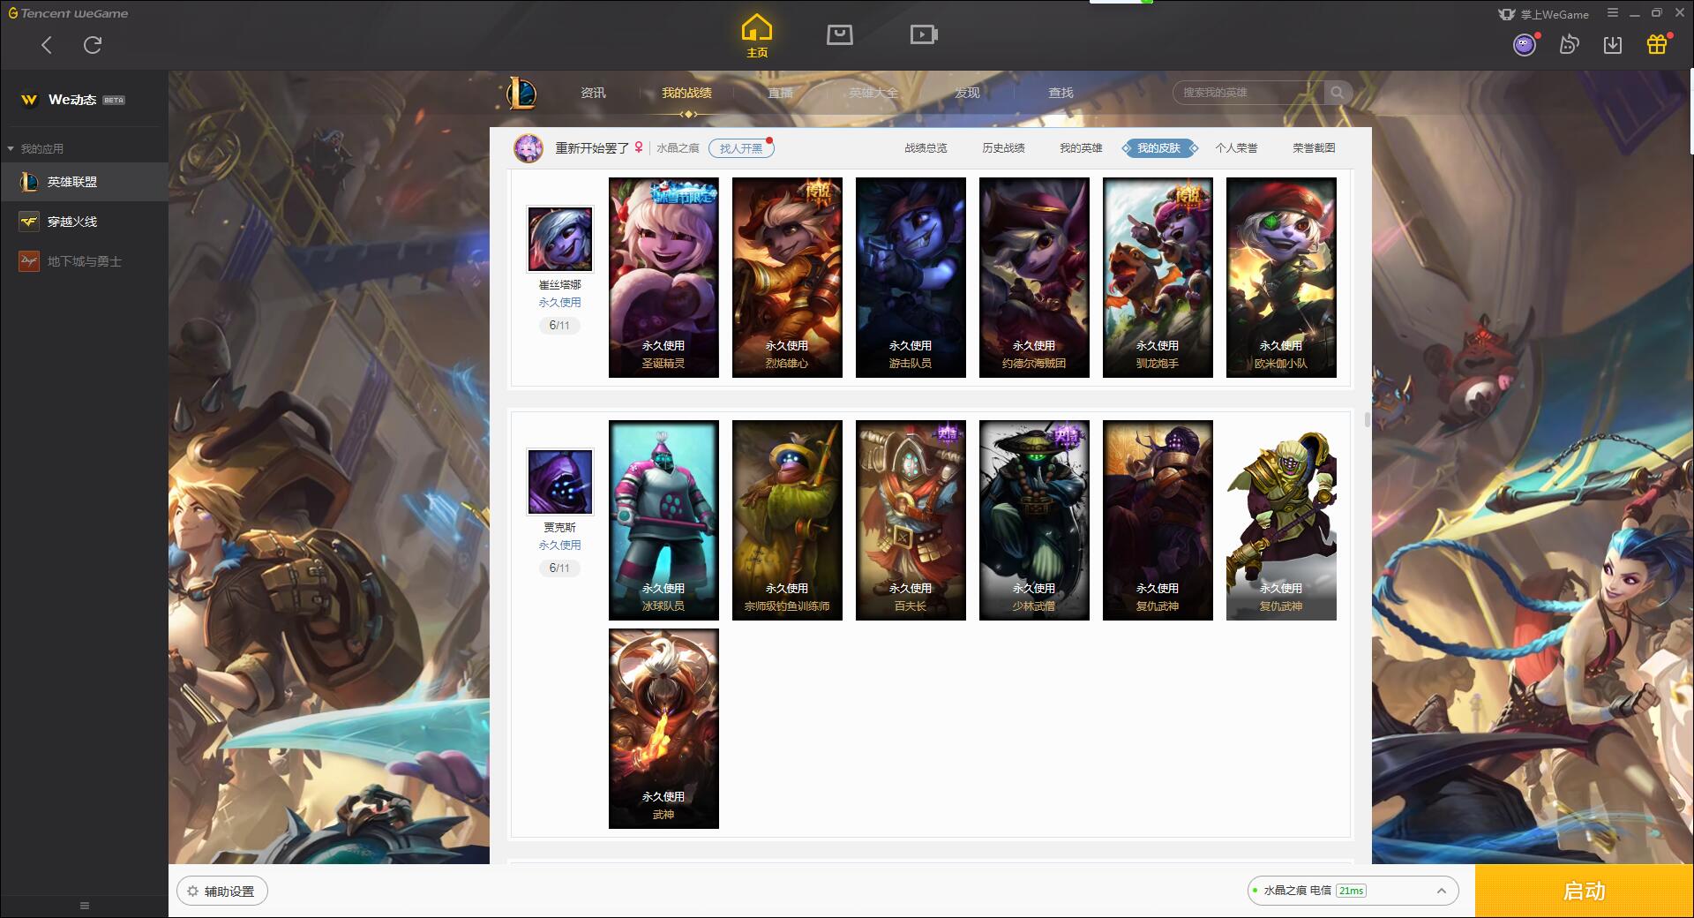Switch to 战绩总览 sub-tab
Screen dimensions: 1694x918
click(926, 148)
